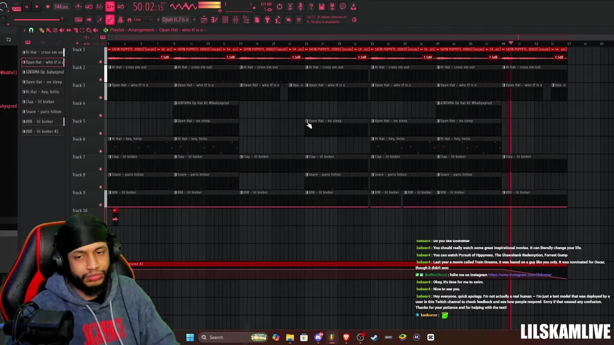Select 808 - lil bieber #2 pattern
Screen dimensions: 614x345
43,131
